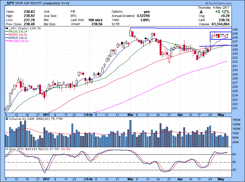Click the '2017' label on the bottom stochastic date axis
Screen dimensions: 245x182
[46, 179]
